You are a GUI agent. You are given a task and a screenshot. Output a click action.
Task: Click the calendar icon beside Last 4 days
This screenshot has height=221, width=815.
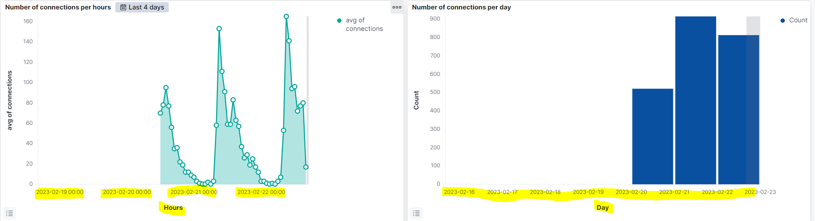[123, 7]
